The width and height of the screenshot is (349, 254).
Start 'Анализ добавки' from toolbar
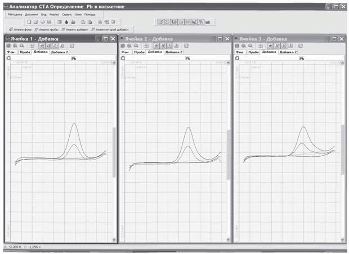[74, 29]
